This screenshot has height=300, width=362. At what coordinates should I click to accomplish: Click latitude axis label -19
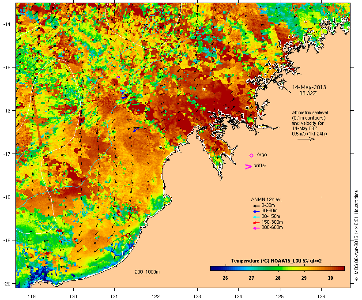click(7, 240)
